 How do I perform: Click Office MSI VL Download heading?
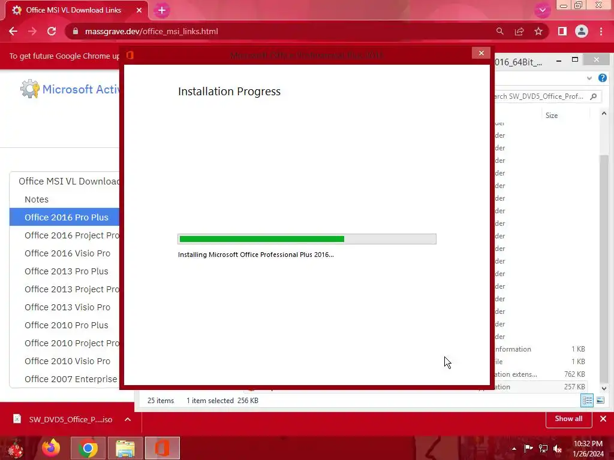pyautogui.click(x=69, y=181)
